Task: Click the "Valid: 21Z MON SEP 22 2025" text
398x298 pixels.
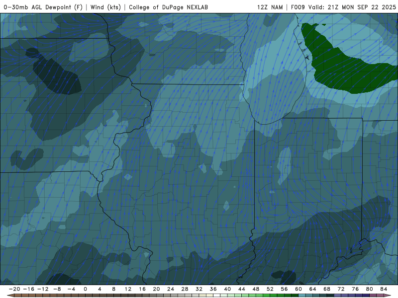Action: 352,7
